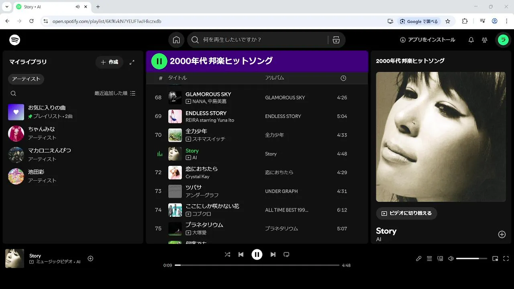514x289 pixels.
Task: Open the Liked Songs playlist
Action: [73, 112]
